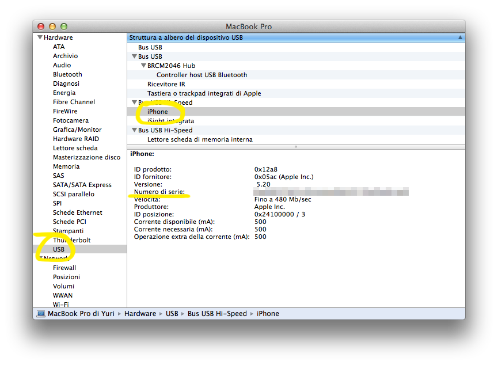Screen dimensions: 498x365
Task: Click the Produttore value Apple Inc.
Action: [269, 207]
